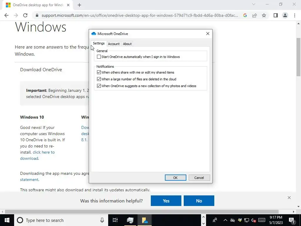Switch to the Account tab
The image size is (301, 226).
[114, 44]
